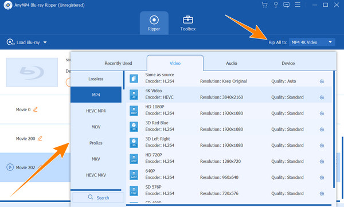Switch to the Toolbox tab
344x207 pixels.
[x=188, y=23]
